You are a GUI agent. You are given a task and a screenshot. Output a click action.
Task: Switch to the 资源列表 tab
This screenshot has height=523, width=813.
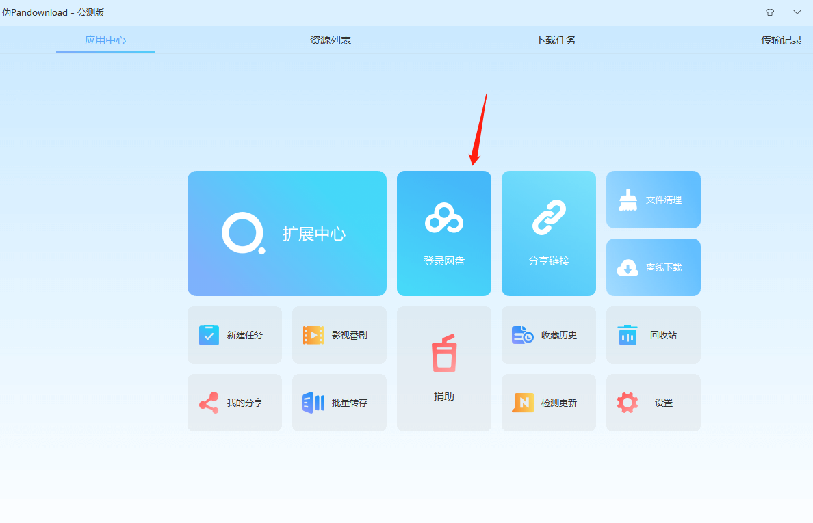tap(331, 40)
